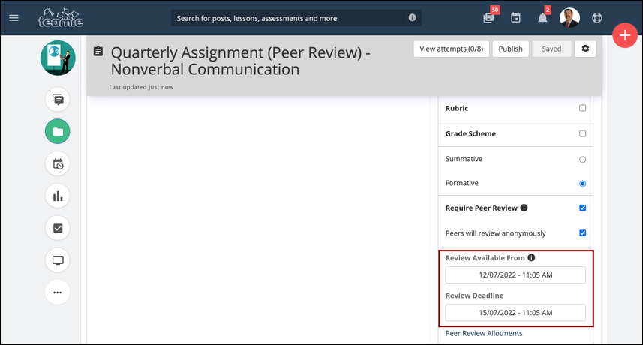
Task: Click the Require Peer Review info icon
Action: point(524,208)
